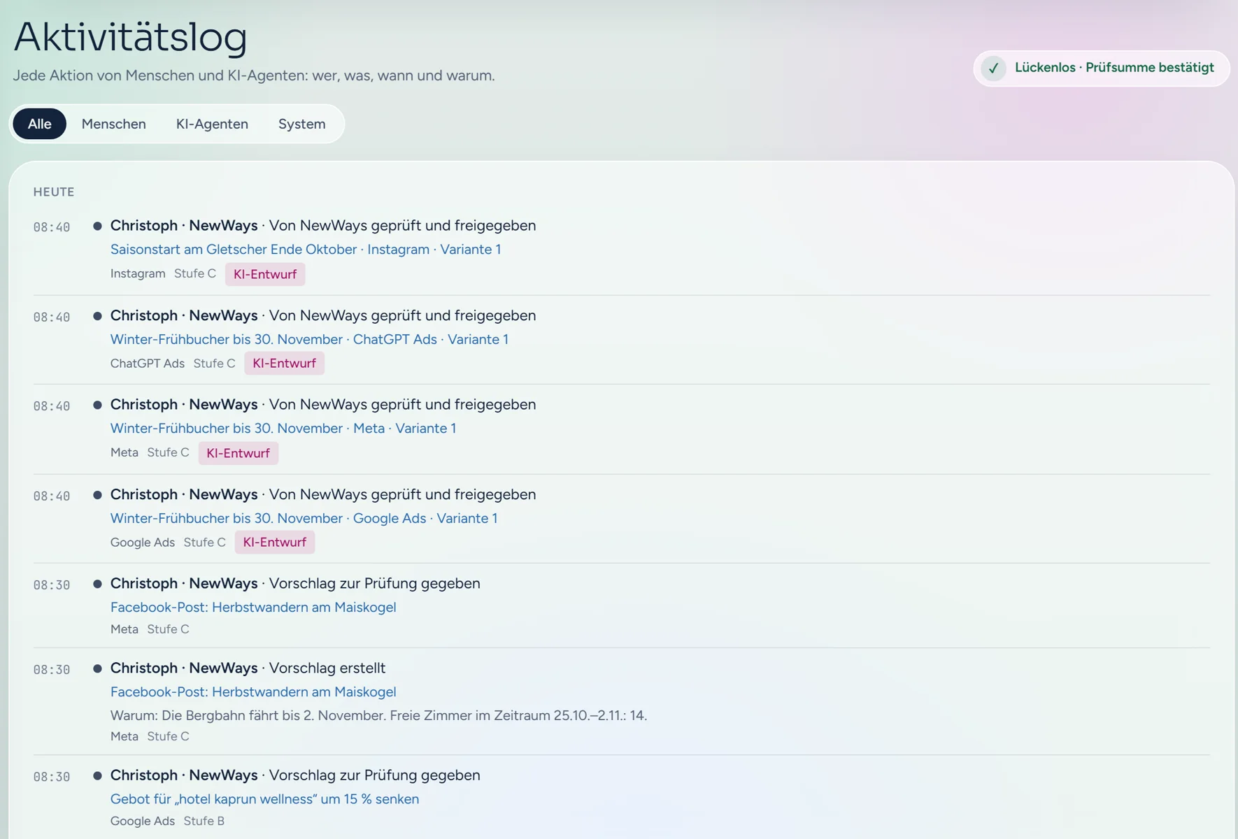The image size is (1238, 839).
Task: Click the Instagram Stufe C label
Action: pyautogui.click(x=163, y=273)
